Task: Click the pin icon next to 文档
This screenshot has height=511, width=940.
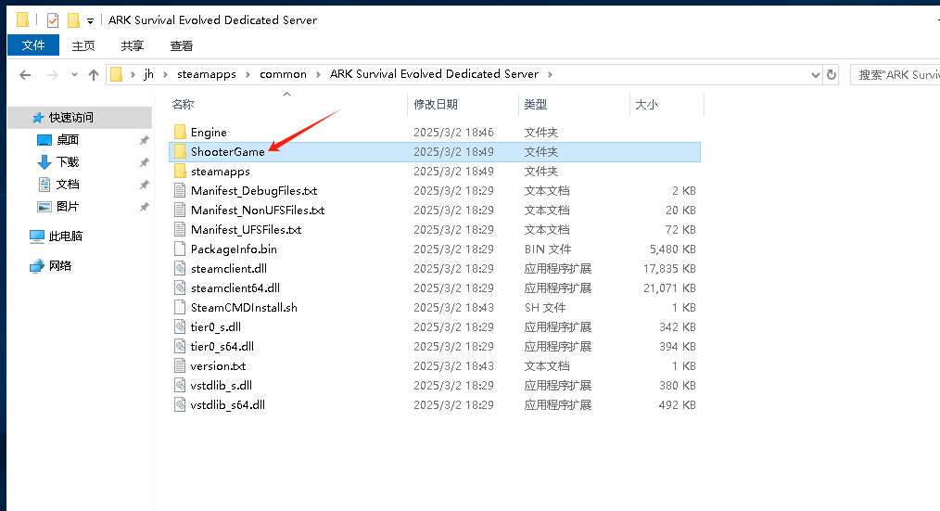Action: click(144, 185)
